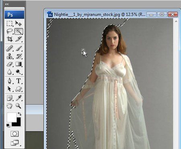Screen dimensions: 181x149
Task: Select the Custom Shape tool
Action: coord(19,89)
